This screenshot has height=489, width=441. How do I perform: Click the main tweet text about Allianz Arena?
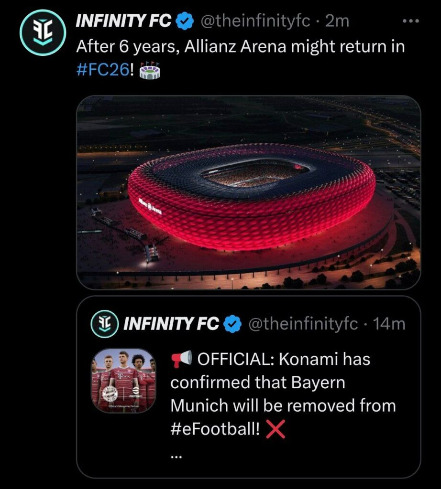[241, 58]
